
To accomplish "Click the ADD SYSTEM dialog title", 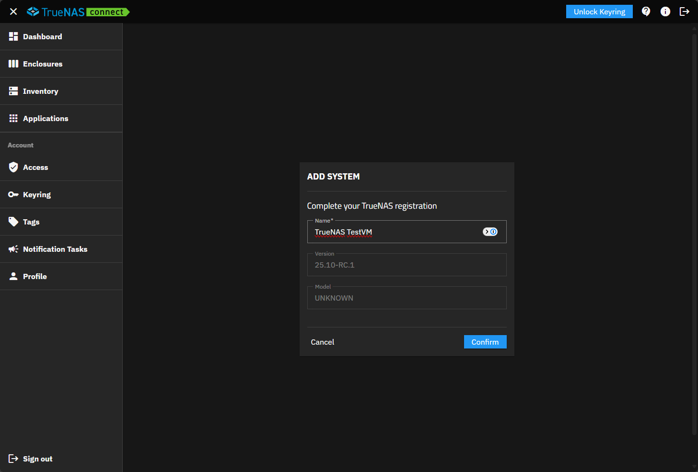I will tap(333, 177).
